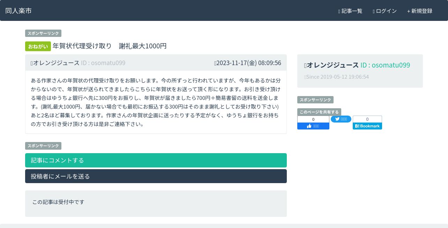Click the Facebook like count box
This screenshot has width=448, height=228.
313,119
